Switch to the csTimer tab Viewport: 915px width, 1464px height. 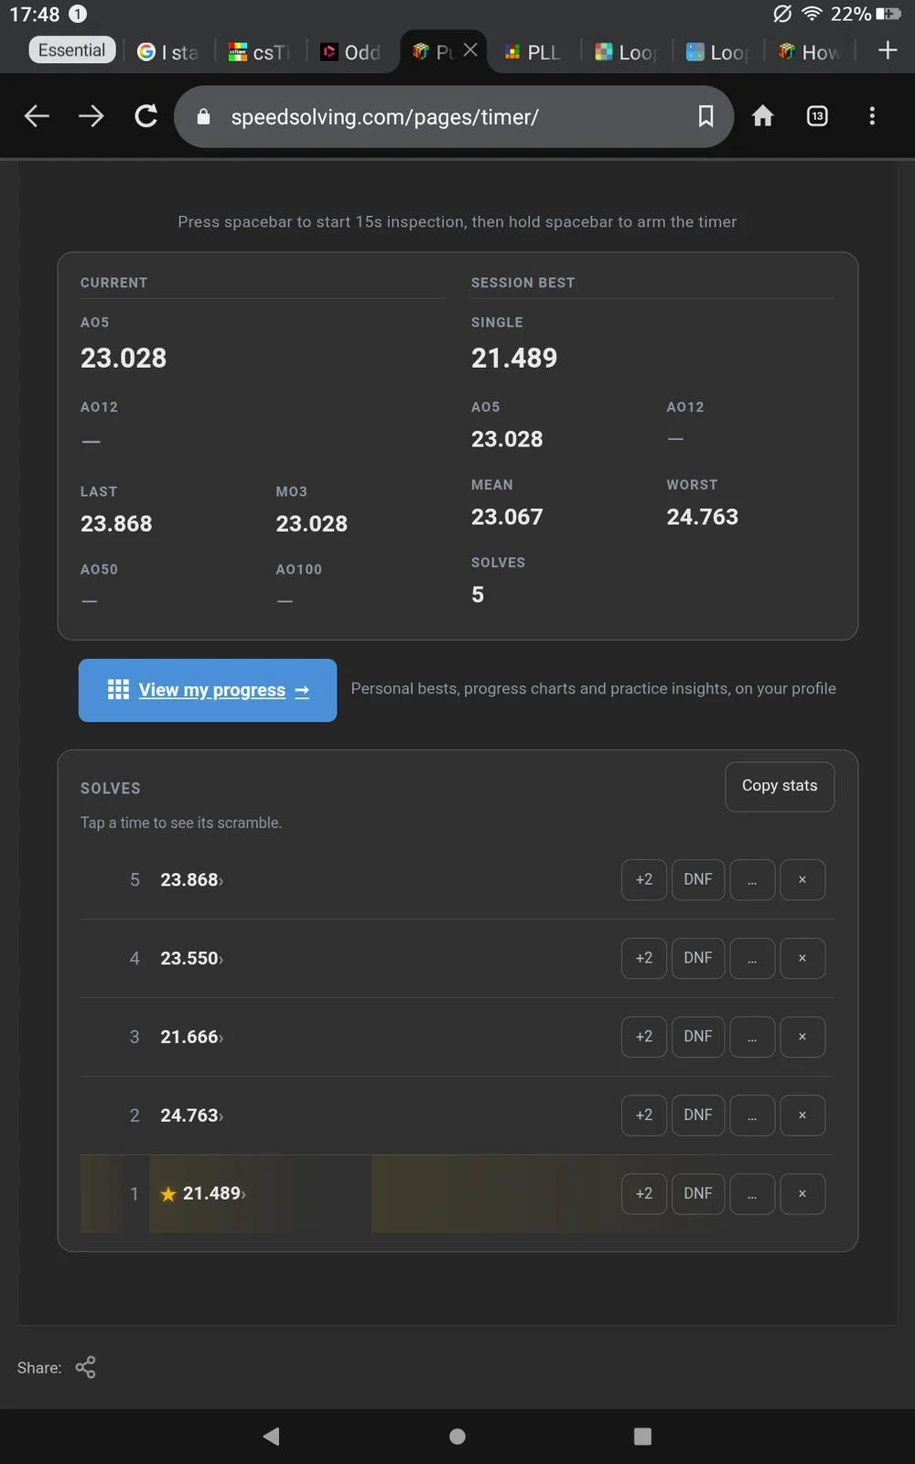point(260,52)
